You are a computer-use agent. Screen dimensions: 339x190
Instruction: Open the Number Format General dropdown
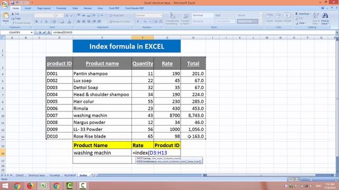pos(160,15)
